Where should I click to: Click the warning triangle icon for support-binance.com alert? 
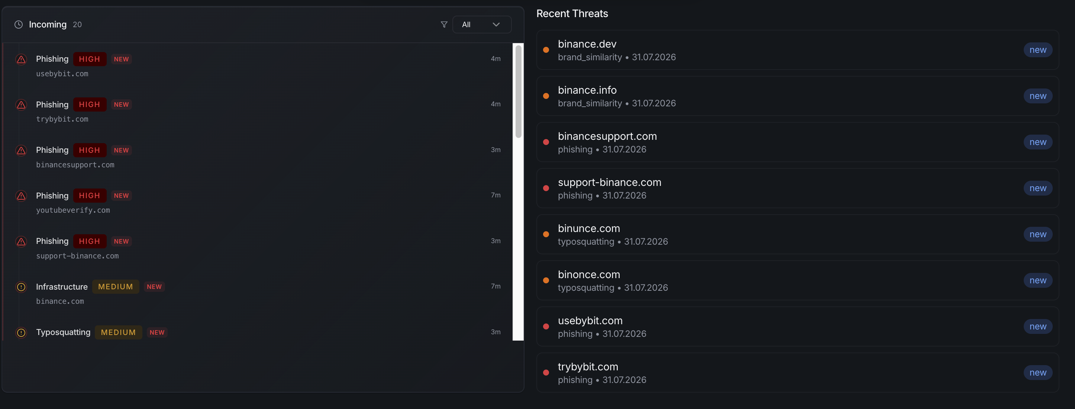[21, 241]
